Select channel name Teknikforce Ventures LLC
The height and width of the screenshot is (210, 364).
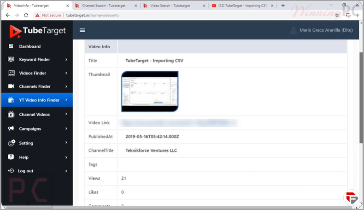pyautogui.click(x=151, y=151)
